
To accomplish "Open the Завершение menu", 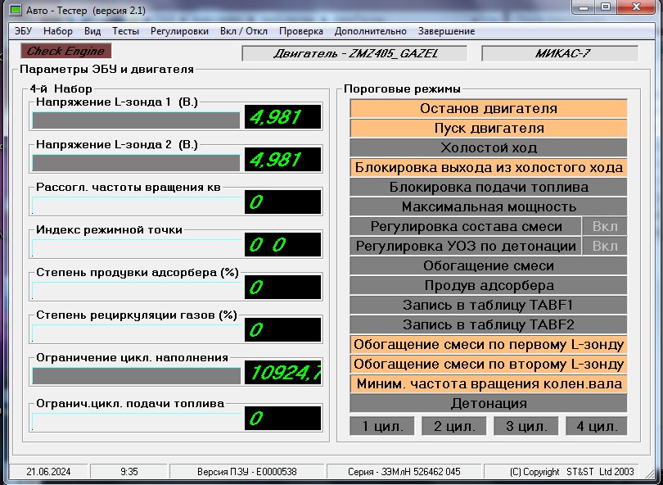I will click(447, 31).
